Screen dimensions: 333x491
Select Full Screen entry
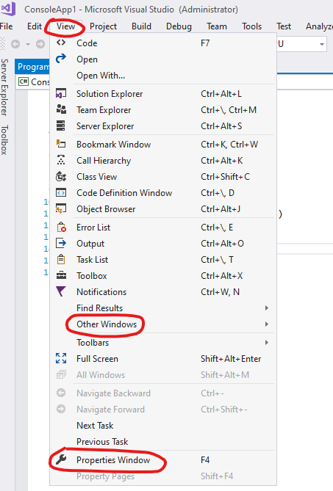coord(163,359)
